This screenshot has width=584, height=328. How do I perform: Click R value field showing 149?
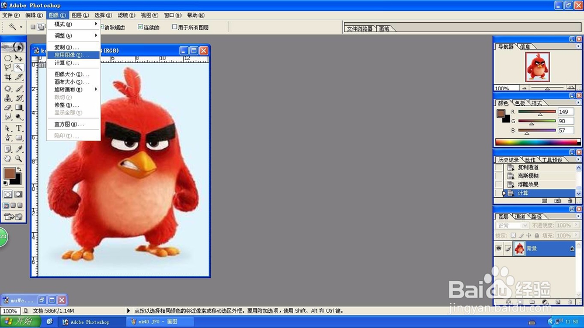point(566,111)
